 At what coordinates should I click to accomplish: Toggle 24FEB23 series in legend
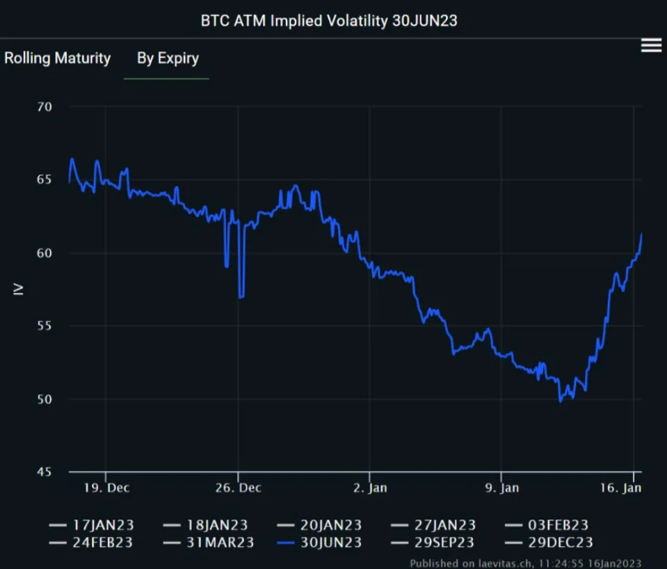pos(91,542)
